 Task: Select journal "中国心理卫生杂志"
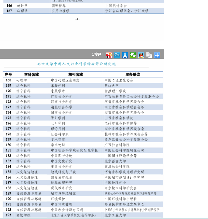tap(65, 80)
